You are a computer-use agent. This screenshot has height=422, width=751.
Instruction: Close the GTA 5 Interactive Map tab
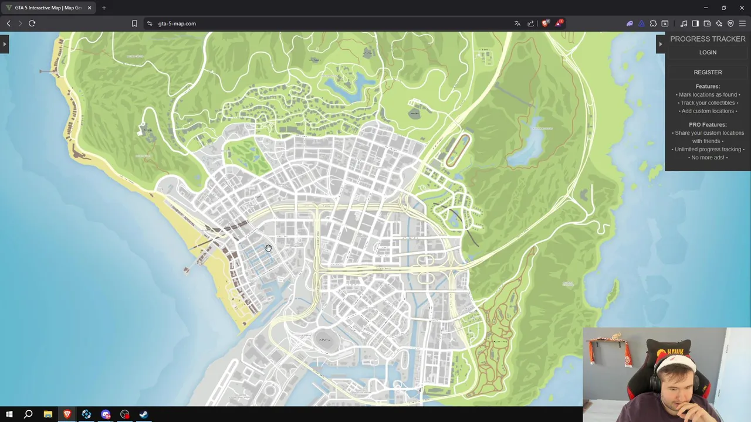(x=89, y=8)
